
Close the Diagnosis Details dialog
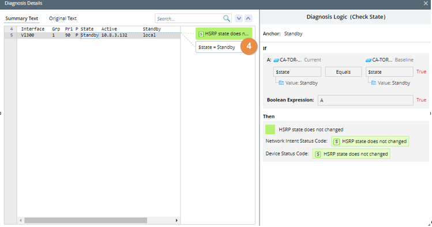point(426,3)
